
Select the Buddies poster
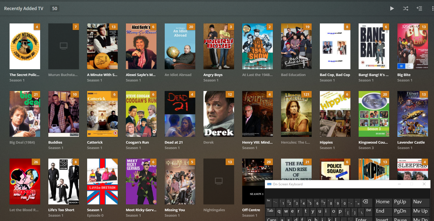click(64, 114)
